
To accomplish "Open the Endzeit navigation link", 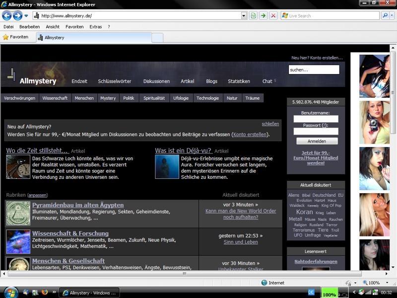I will tap(79, 81).
